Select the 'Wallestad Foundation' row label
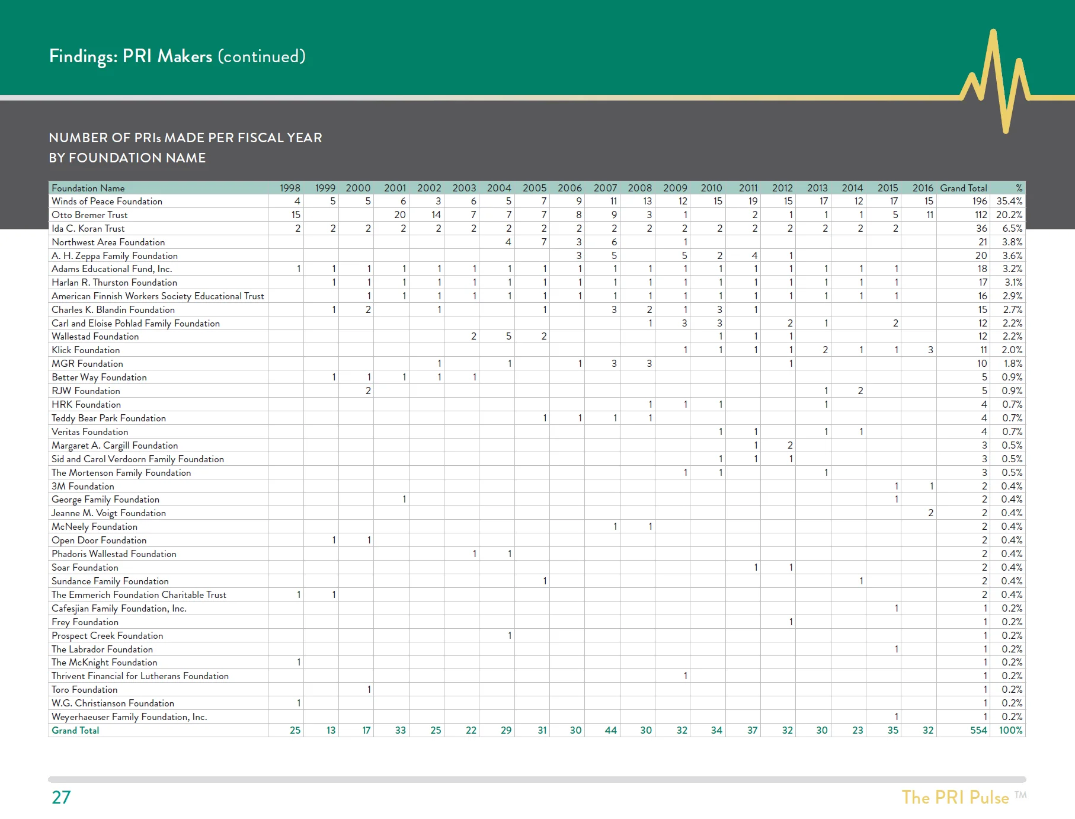Image resolution: width=1075 pixels, height=819 pixels. pyautogui.click(x=95, y=337)
